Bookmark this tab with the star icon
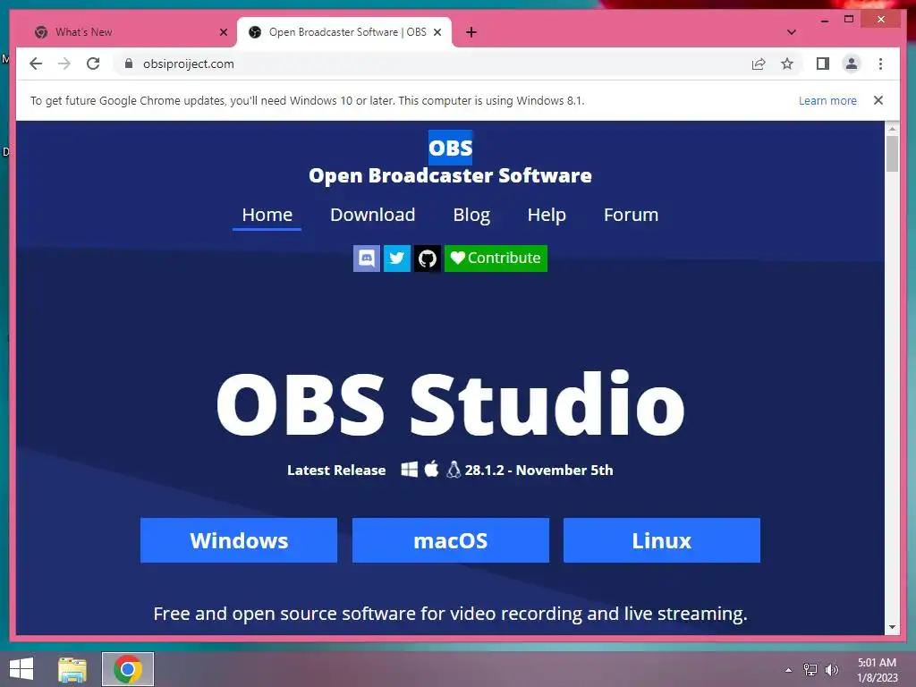This screenshot has width=916, height=687. tap(787, 64)
